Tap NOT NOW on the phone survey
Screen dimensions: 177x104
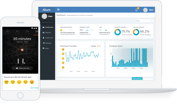tap(34, 88)
